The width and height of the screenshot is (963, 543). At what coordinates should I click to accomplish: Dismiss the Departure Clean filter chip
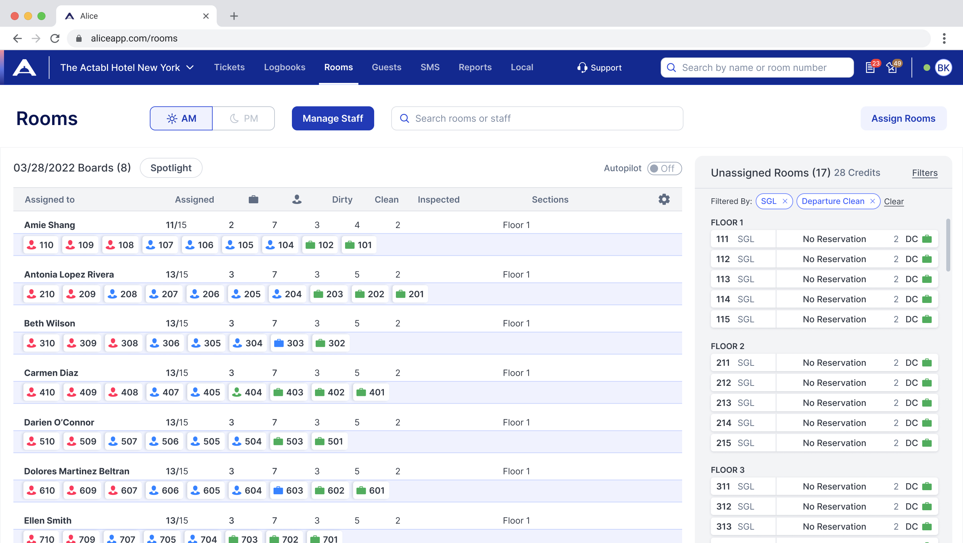coord(872,201)
